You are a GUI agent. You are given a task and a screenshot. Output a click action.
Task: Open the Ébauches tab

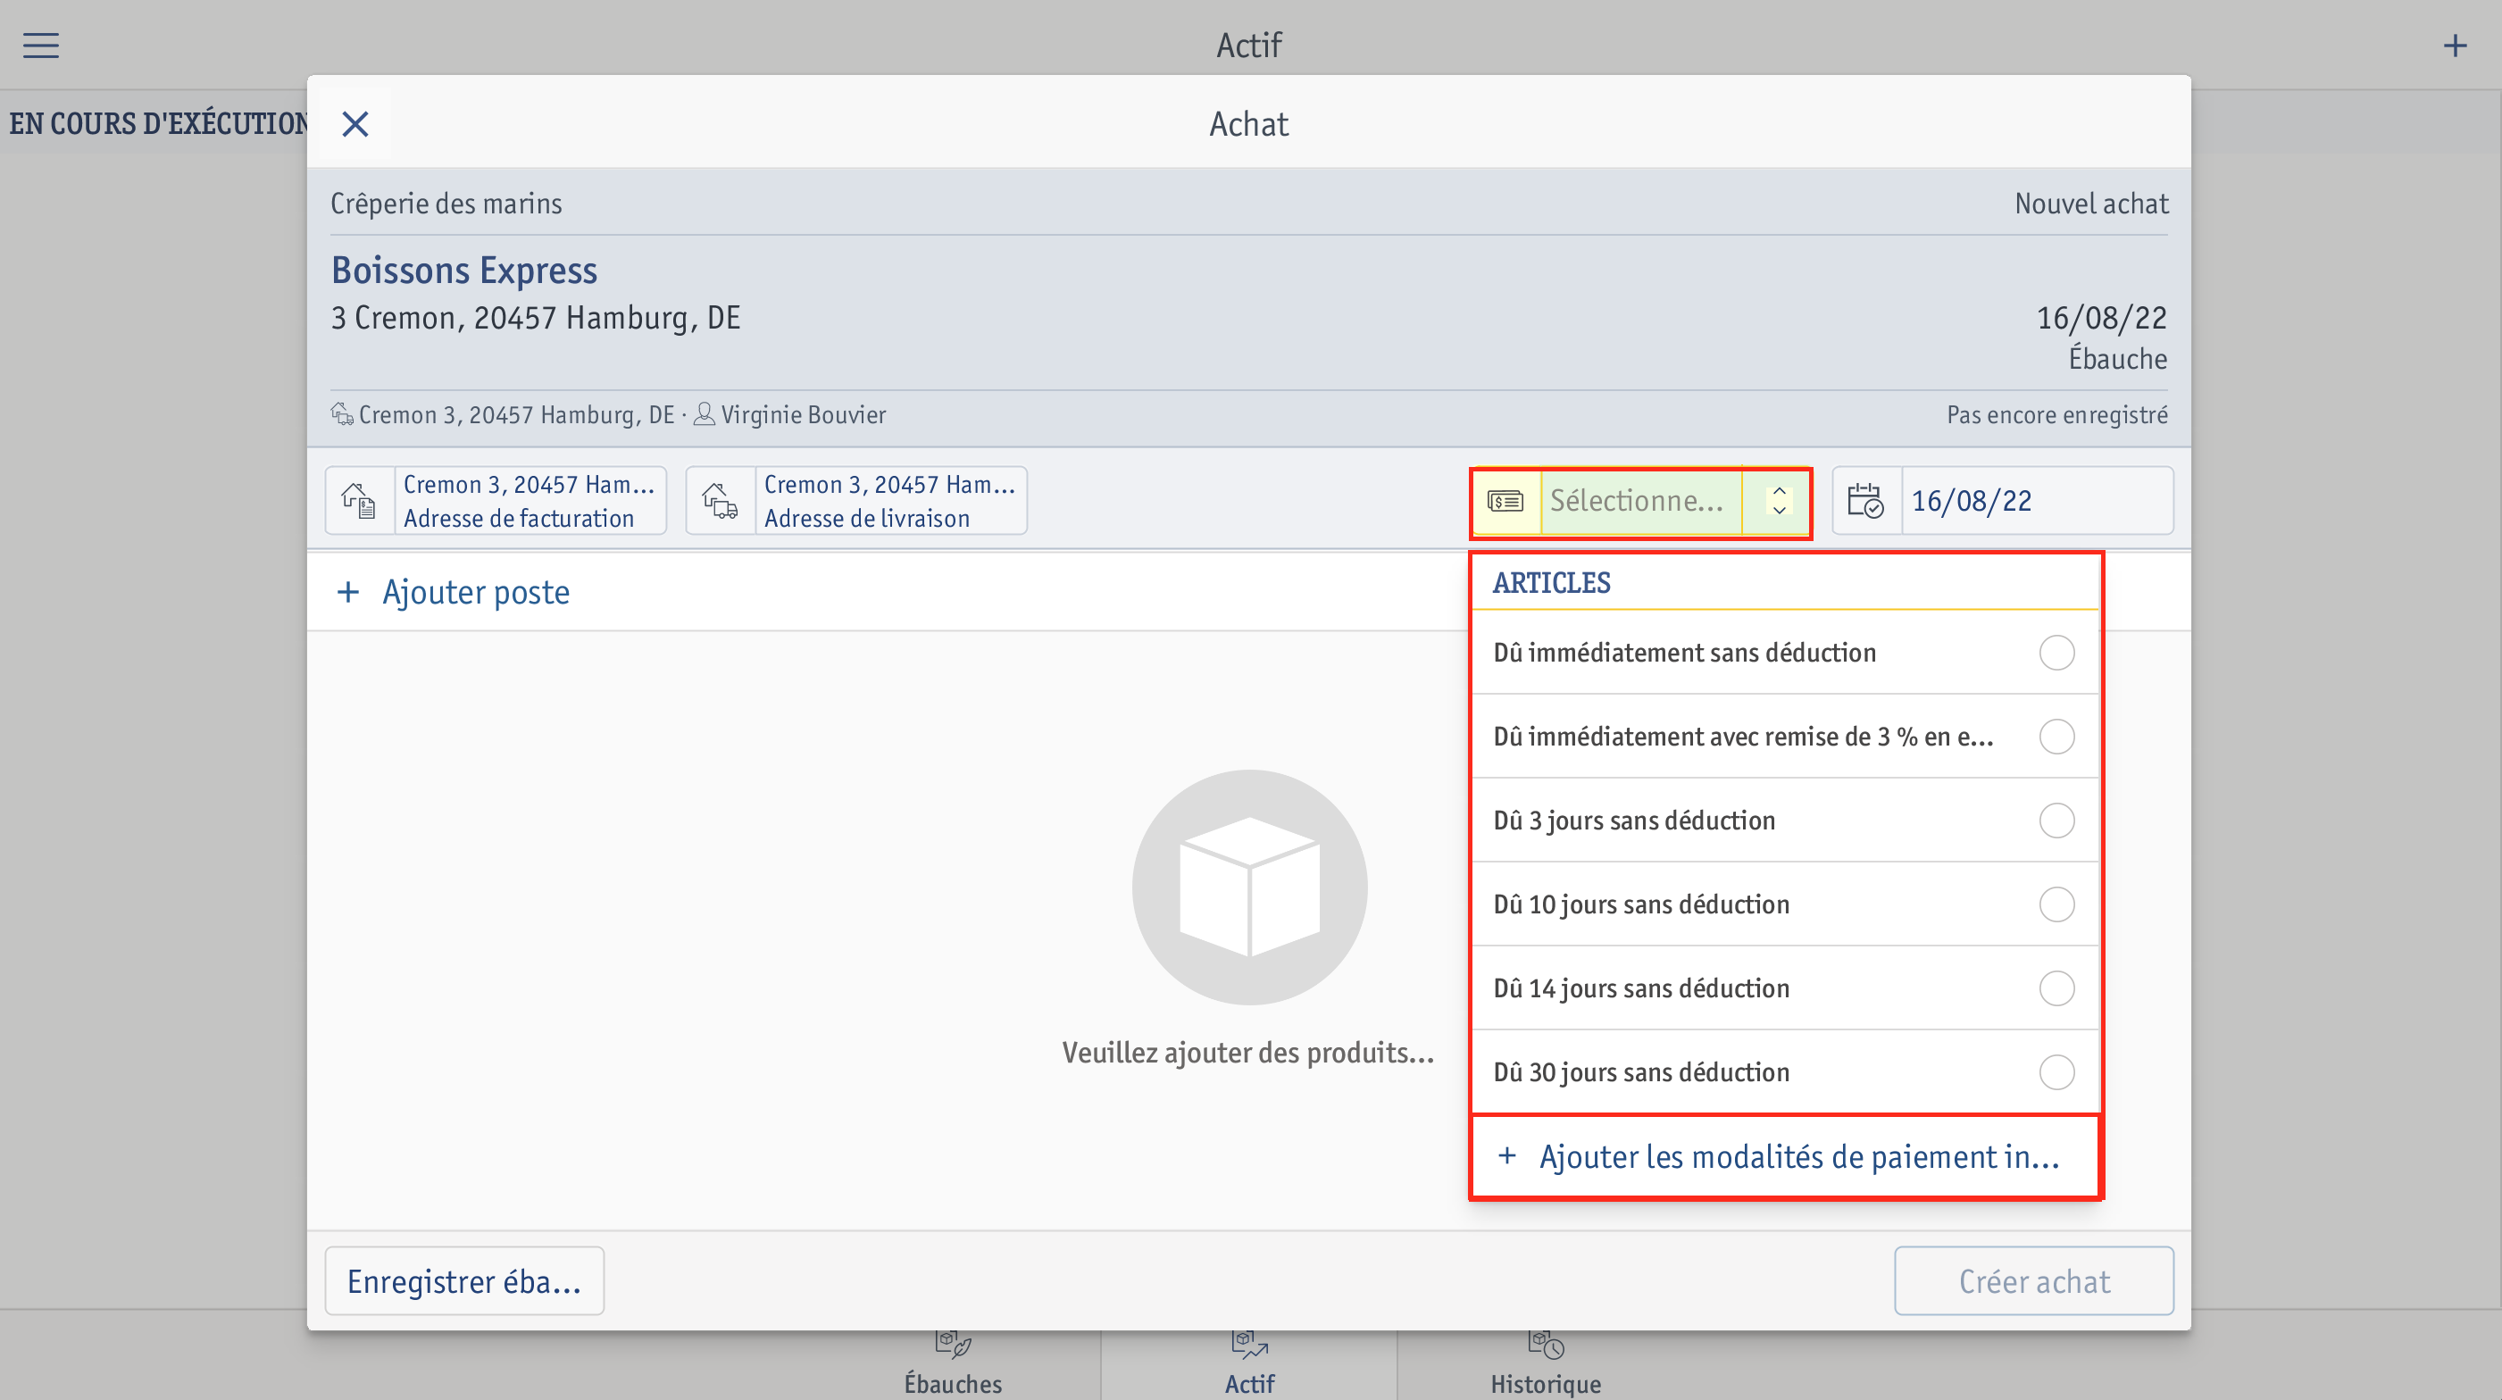953,1366
